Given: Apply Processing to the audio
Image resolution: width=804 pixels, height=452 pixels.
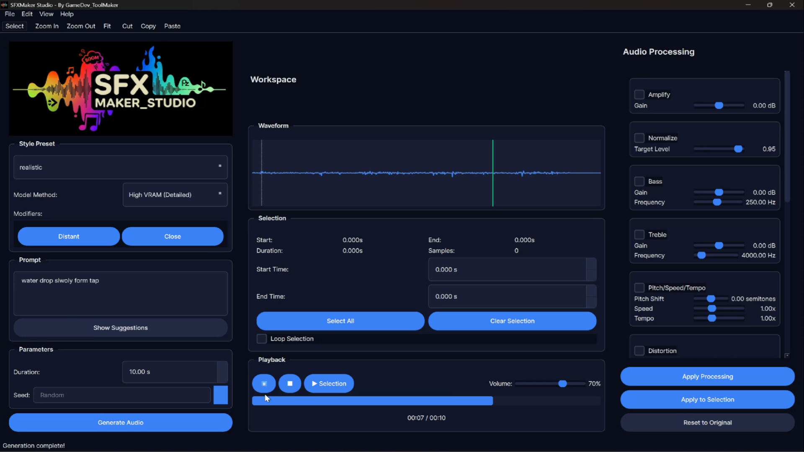Looking at the screenshot, I should 707,376.
